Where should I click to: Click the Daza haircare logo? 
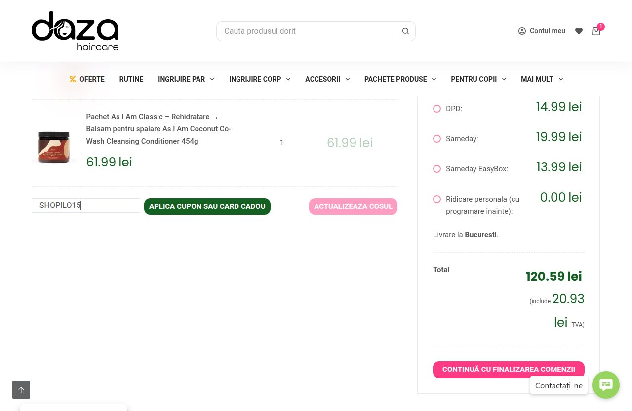[x=75, y=31]
